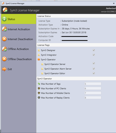Click the orange Sym3 Operator folder icon

(39, 59)
